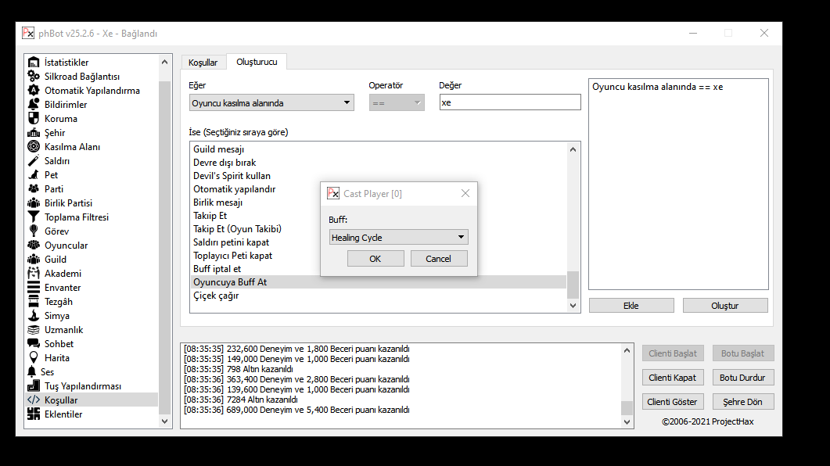This screenshot has height=466, width=830.
Task: Open the Buff dropdown showing Healing Cycle
Action: click(x=398, y=237)
